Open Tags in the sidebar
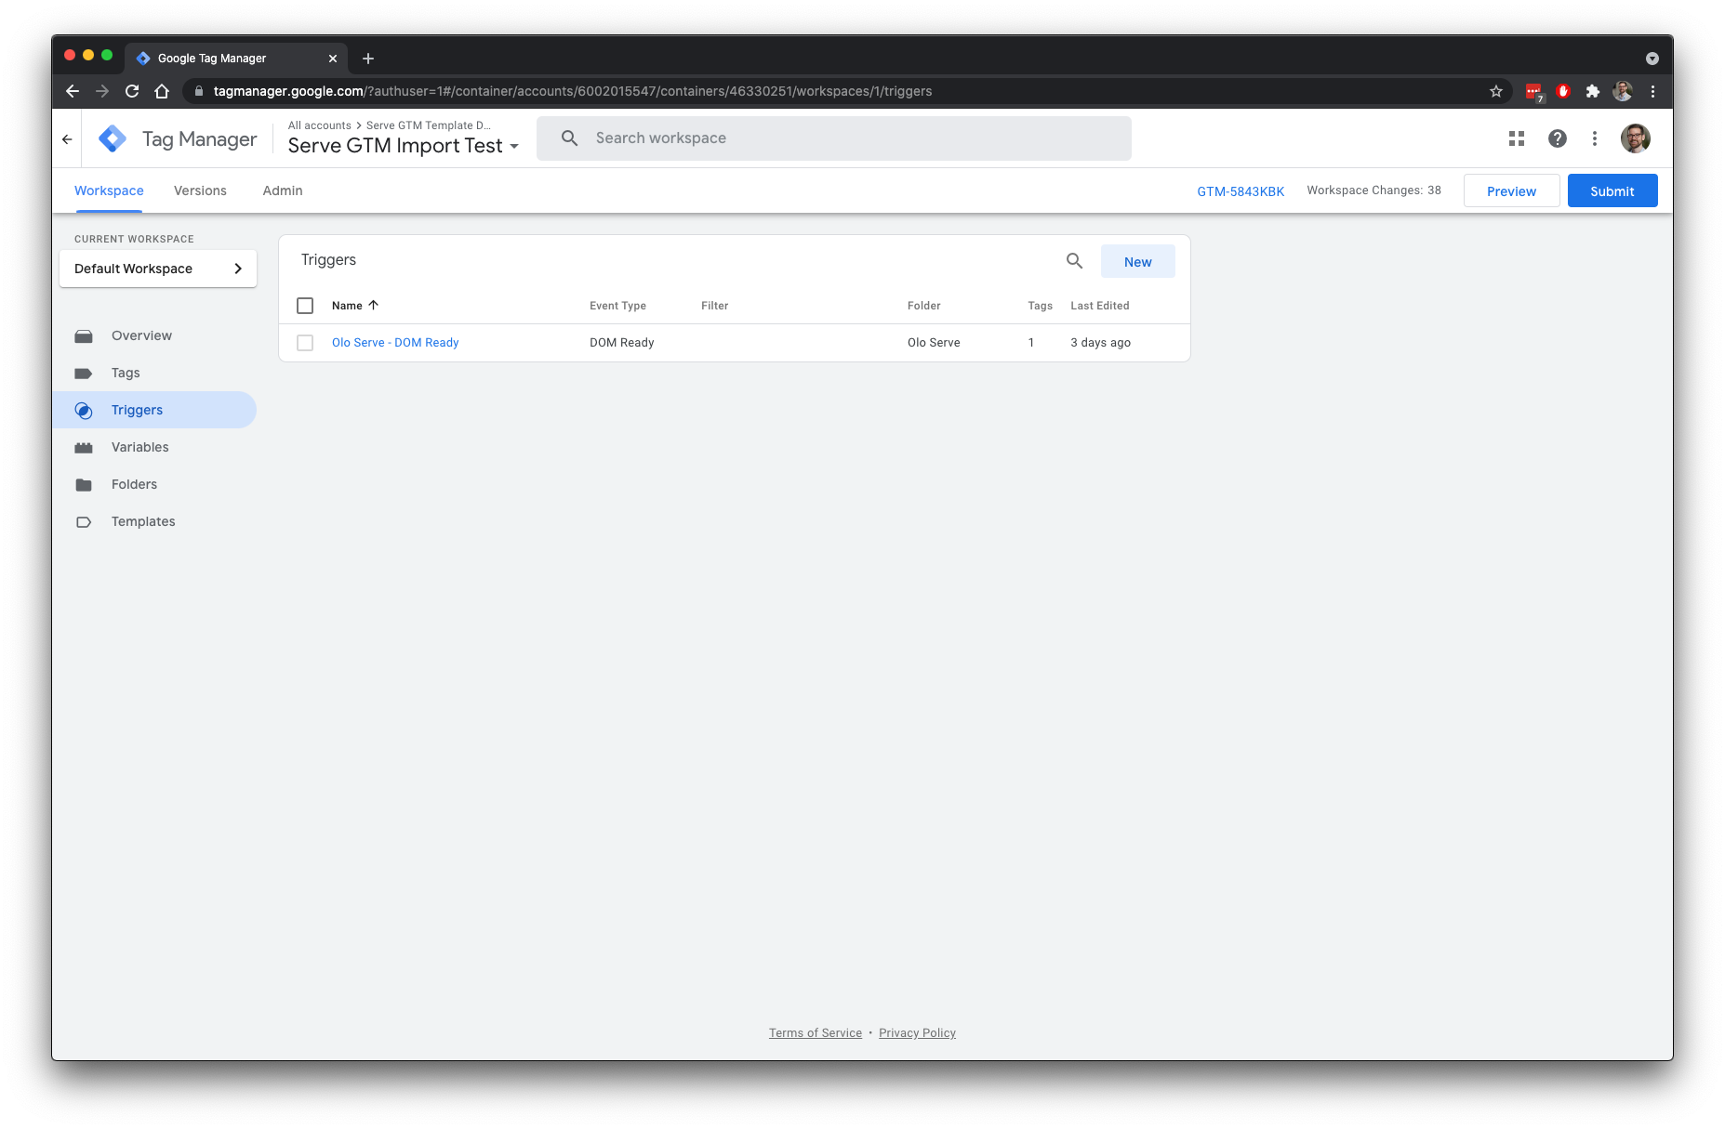This screenshot has height=1129, width=1725. (x=126, y=373)
